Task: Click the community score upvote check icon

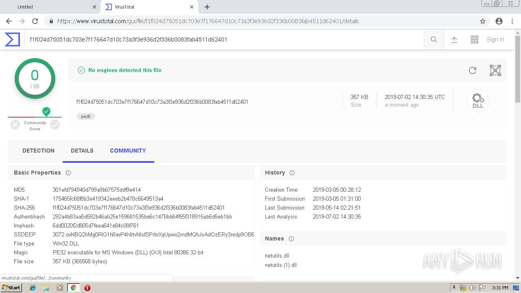Action: click(55, 125)
